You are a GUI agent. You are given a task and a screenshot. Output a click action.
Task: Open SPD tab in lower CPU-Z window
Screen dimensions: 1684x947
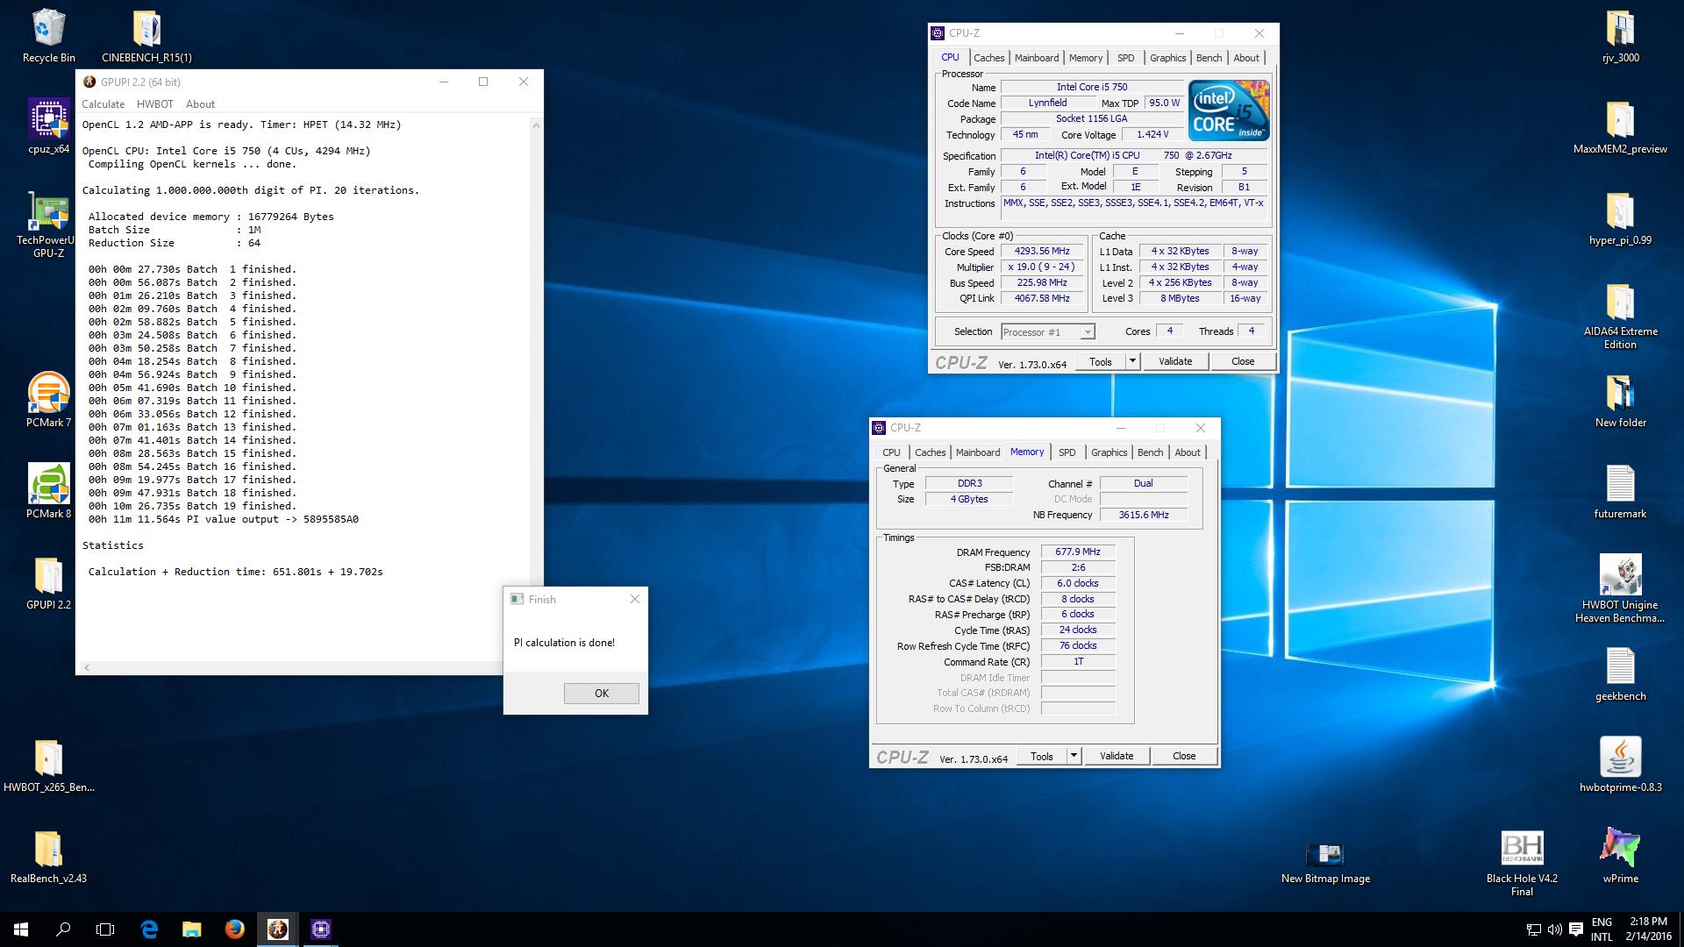(1067, 452)
